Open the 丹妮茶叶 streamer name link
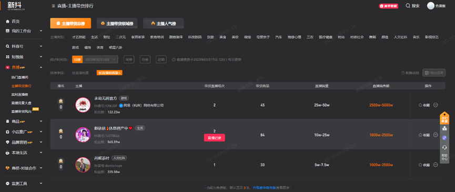The image size is (455, 192). 102,158
